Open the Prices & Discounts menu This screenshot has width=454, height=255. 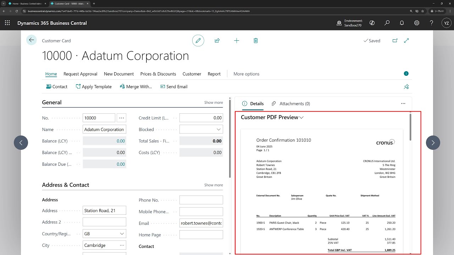pos(158,74)
